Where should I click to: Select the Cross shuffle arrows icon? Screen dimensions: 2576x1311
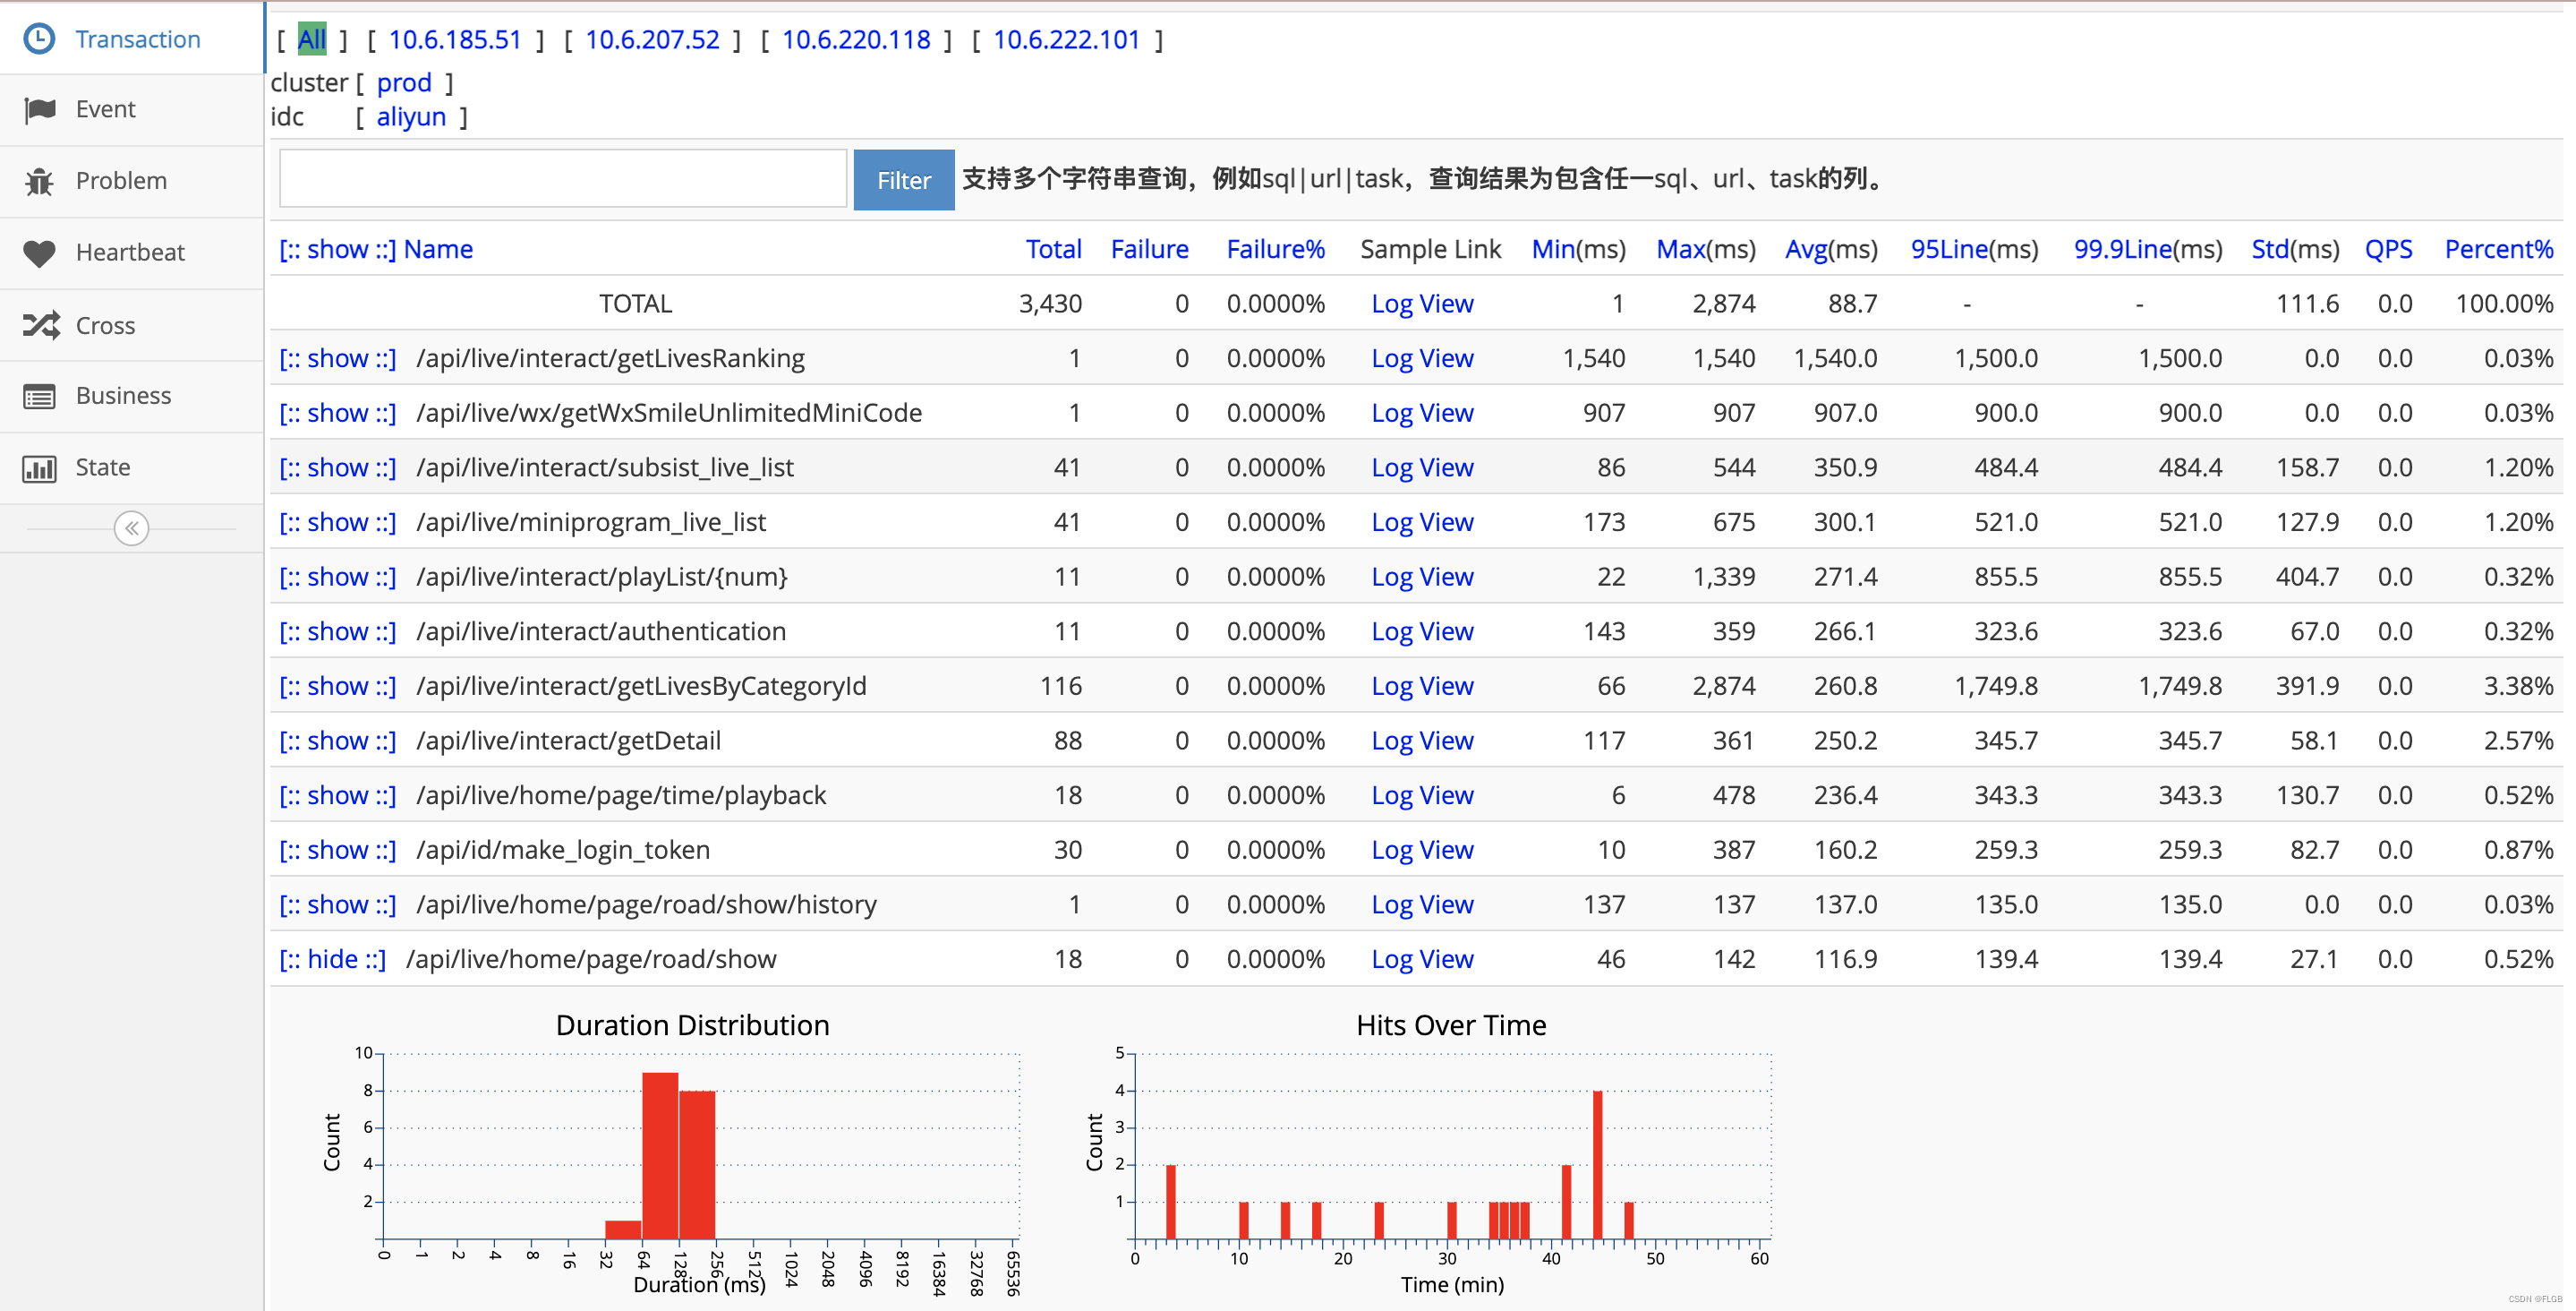coord(41,325)
